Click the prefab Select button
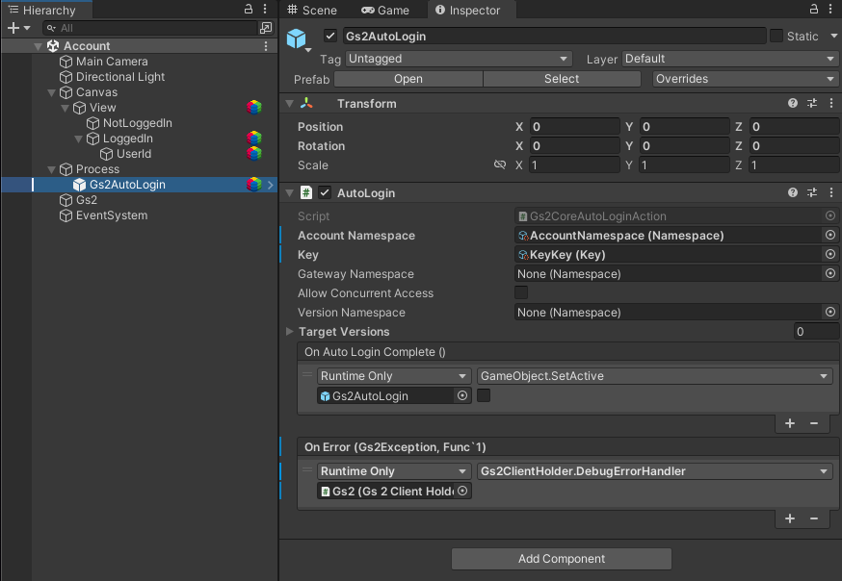Image resolution: width=842 pixels, height=581 pixels. click(x=562, y=79)
